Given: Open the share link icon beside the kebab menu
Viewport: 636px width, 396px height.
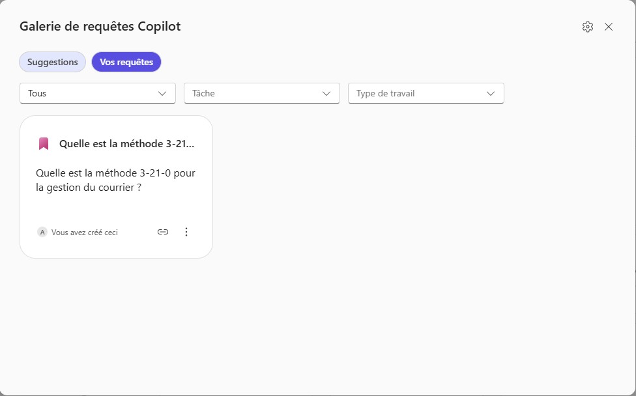Looking at the screenshot, I should (x=162, y=231).
